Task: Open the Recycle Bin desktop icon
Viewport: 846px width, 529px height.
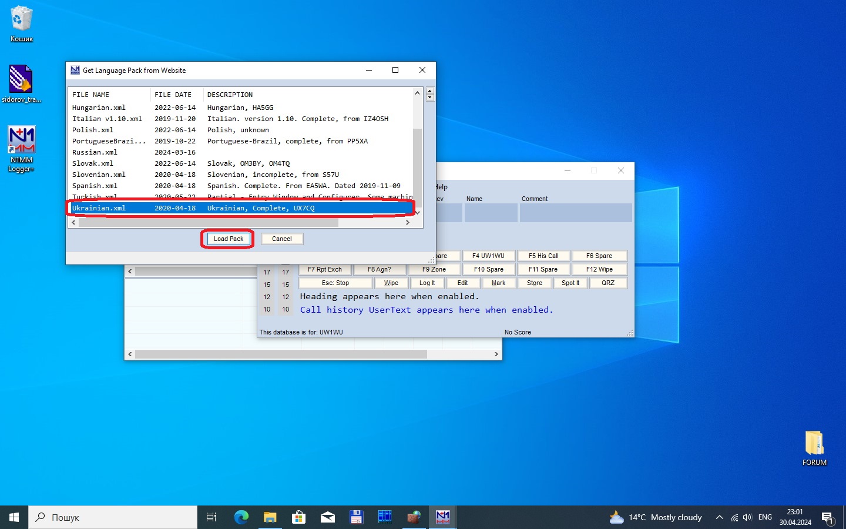Action: click(x=22, y=24)
